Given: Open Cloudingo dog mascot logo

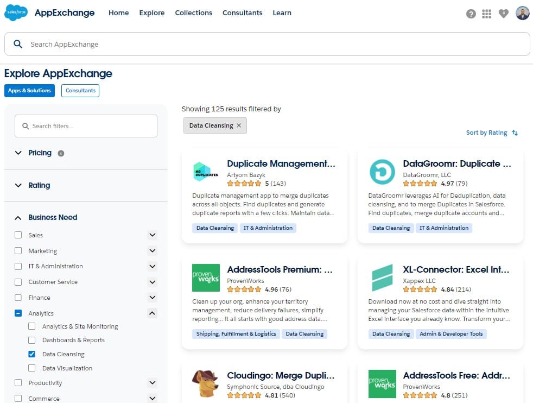Looking at the screenshot, I should pos(205,384).
